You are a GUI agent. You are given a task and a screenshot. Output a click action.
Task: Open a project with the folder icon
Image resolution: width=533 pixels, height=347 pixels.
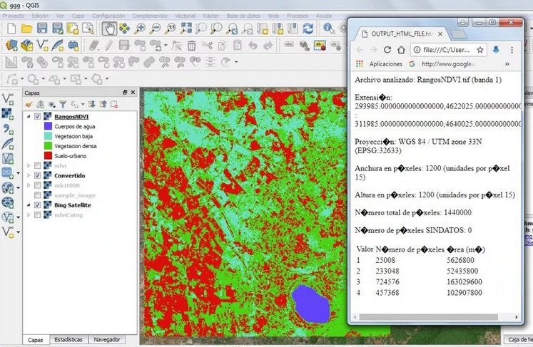[26, 28]
